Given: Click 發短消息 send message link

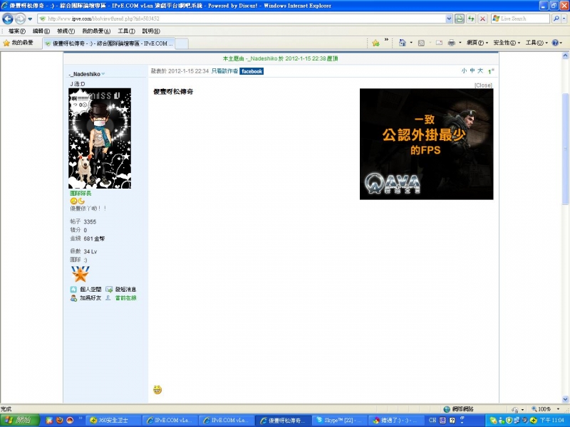Looking at the screenshot, I should point(125,290).
